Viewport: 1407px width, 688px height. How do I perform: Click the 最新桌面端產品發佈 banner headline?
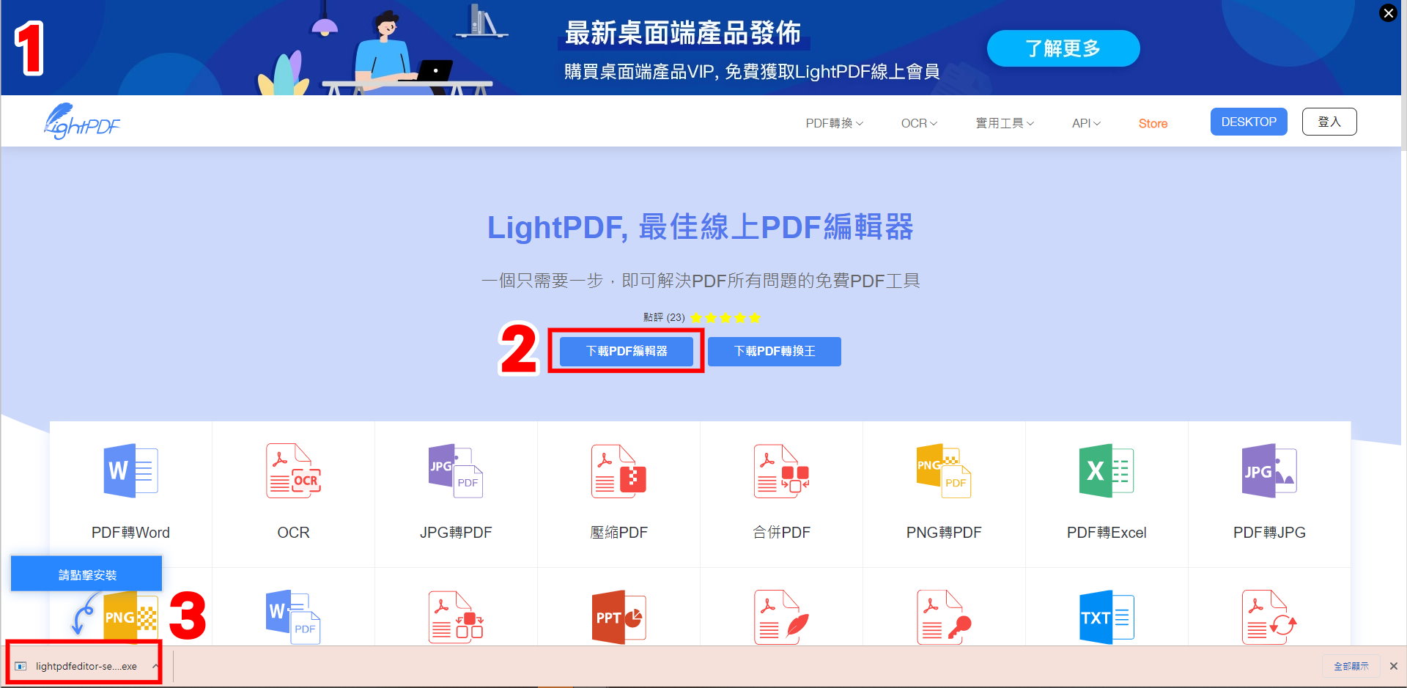click(x=683, y=33)
